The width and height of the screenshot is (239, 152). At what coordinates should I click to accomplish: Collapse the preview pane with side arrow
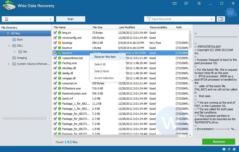(x=192, y=81)
